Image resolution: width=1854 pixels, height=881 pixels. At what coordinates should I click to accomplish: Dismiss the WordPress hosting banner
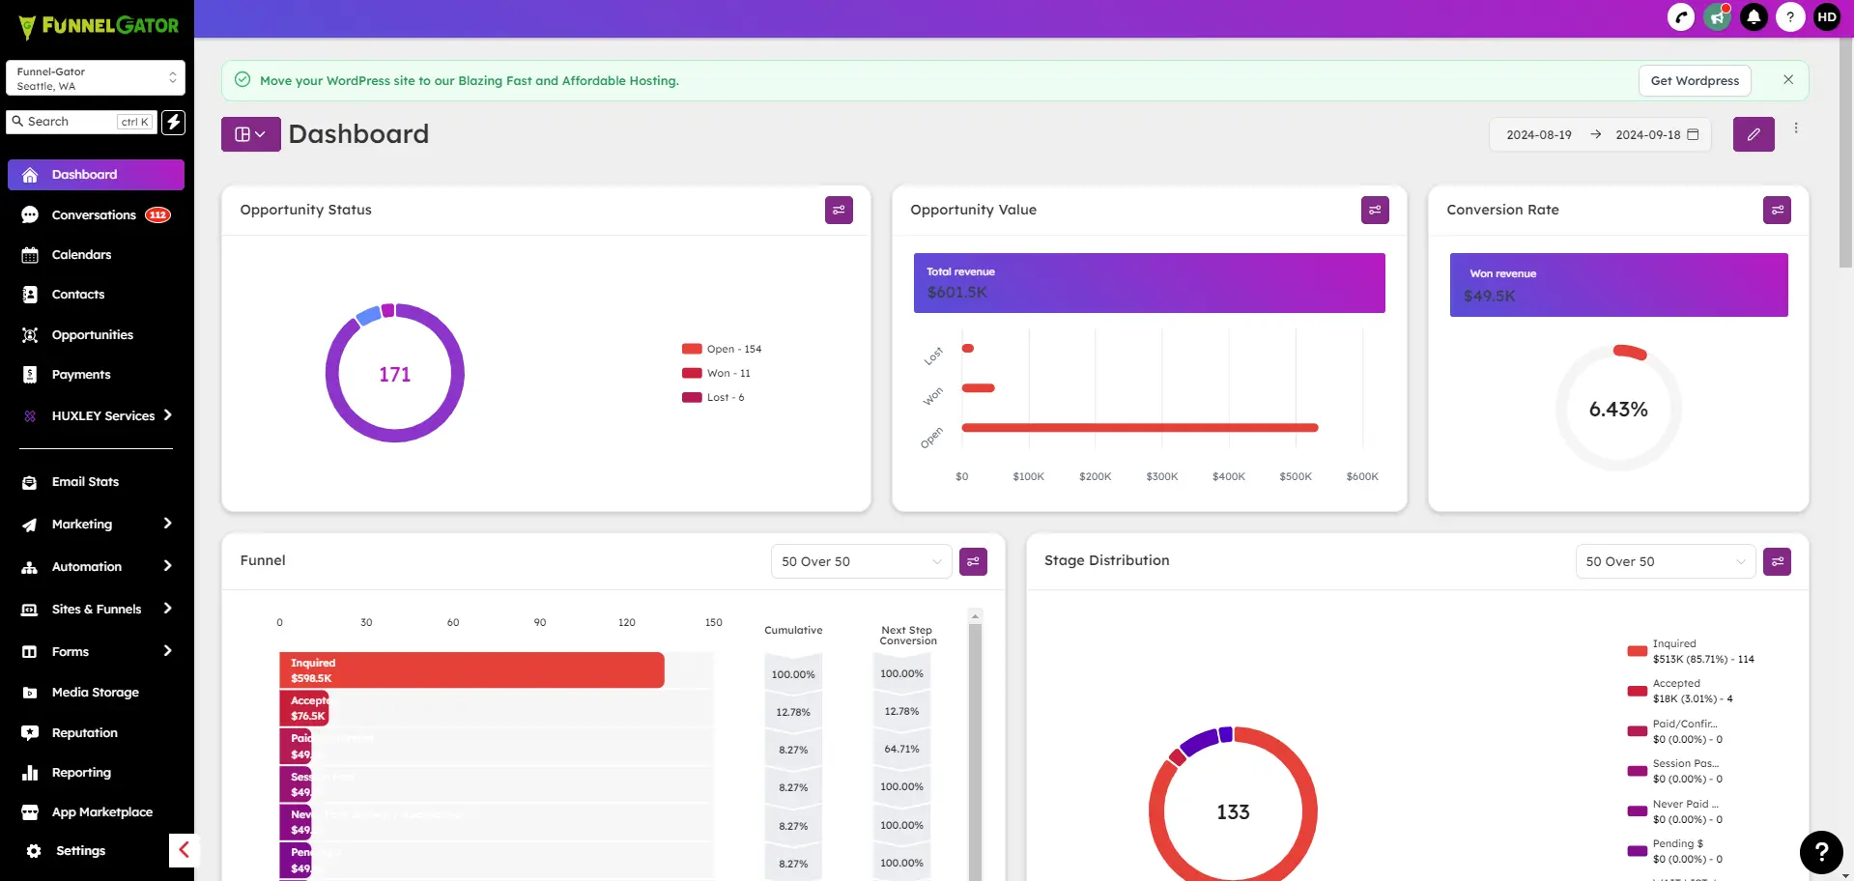pyautogui.click(x=1788, y=80)
